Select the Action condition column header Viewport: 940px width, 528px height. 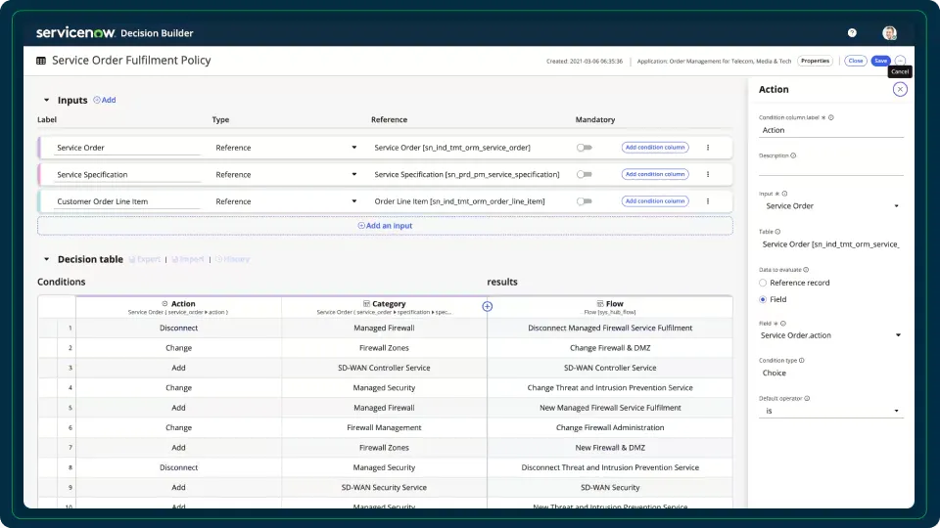178,307
